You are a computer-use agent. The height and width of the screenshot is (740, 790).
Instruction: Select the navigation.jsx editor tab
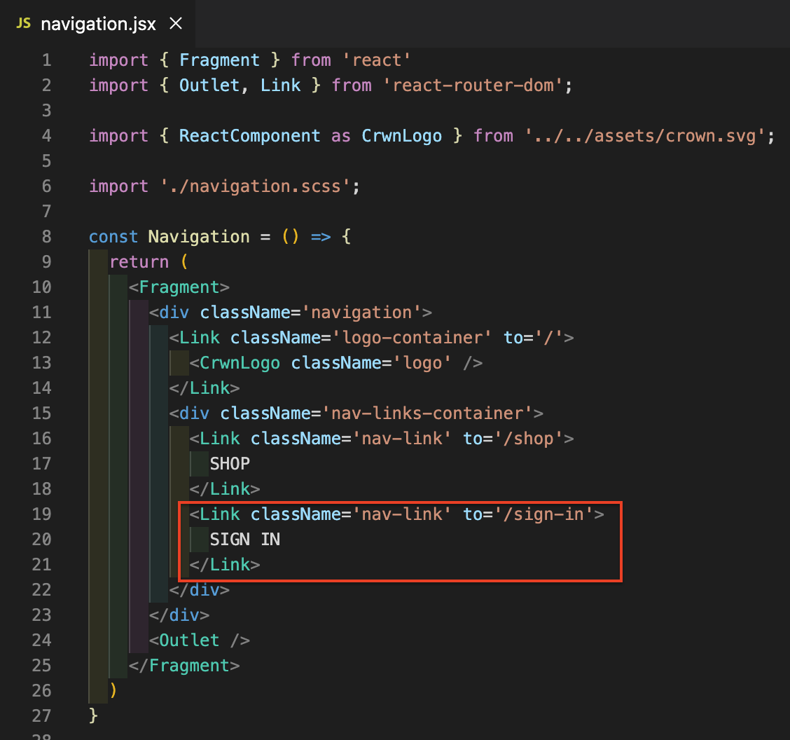coord(98,24)
